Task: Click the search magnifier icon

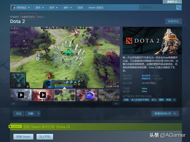Action: 178,7
